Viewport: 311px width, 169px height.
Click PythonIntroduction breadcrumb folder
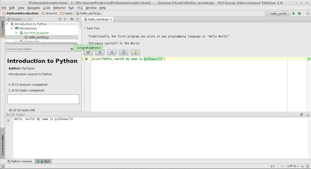point(21,13)
